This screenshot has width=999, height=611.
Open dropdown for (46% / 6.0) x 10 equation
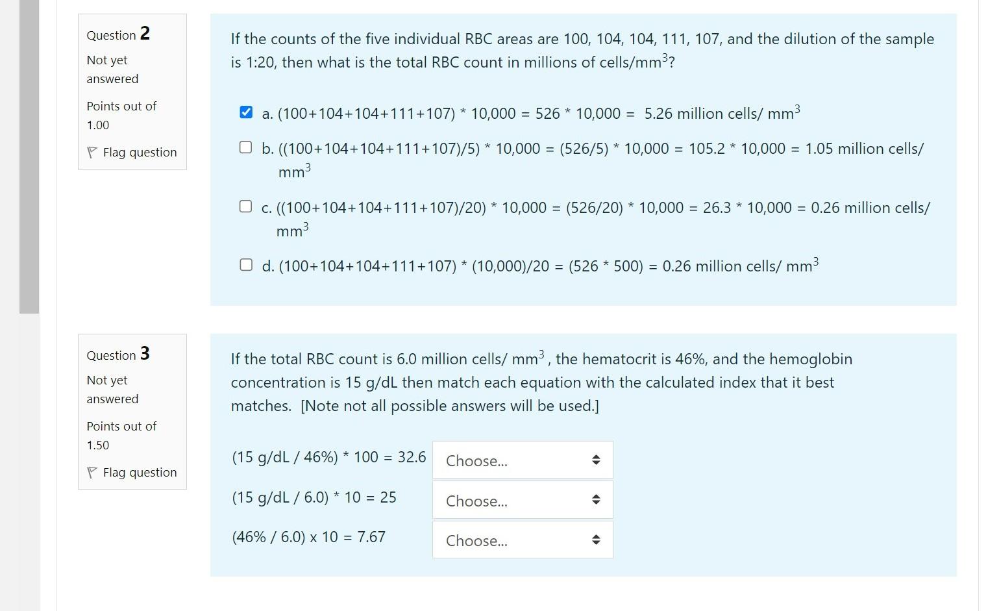click(x=523, y=540)
